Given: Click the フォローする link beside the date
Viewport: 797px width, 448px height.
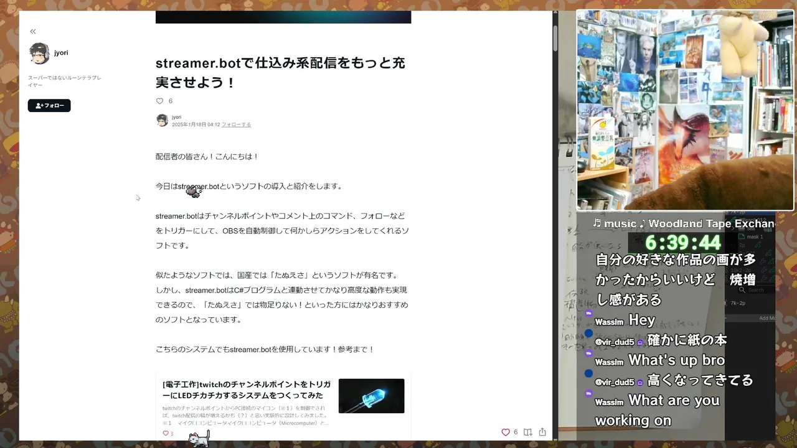Looking at the screenshot, I should [236, 124].
